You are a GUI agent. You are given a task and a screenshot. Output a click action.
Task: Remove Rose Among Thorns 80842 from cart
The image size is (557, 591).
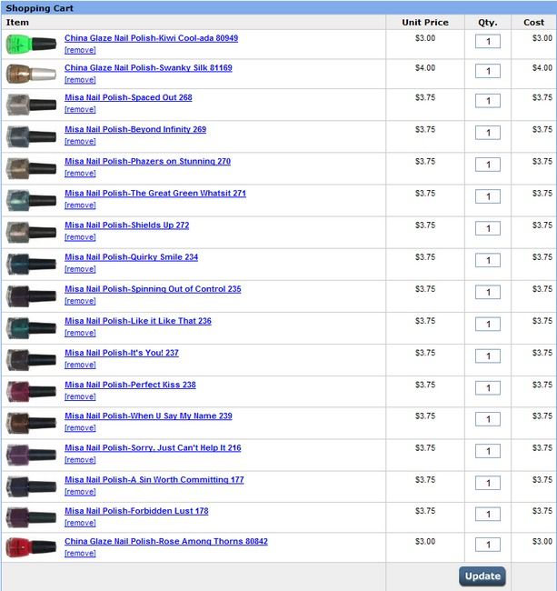[80, 554]
